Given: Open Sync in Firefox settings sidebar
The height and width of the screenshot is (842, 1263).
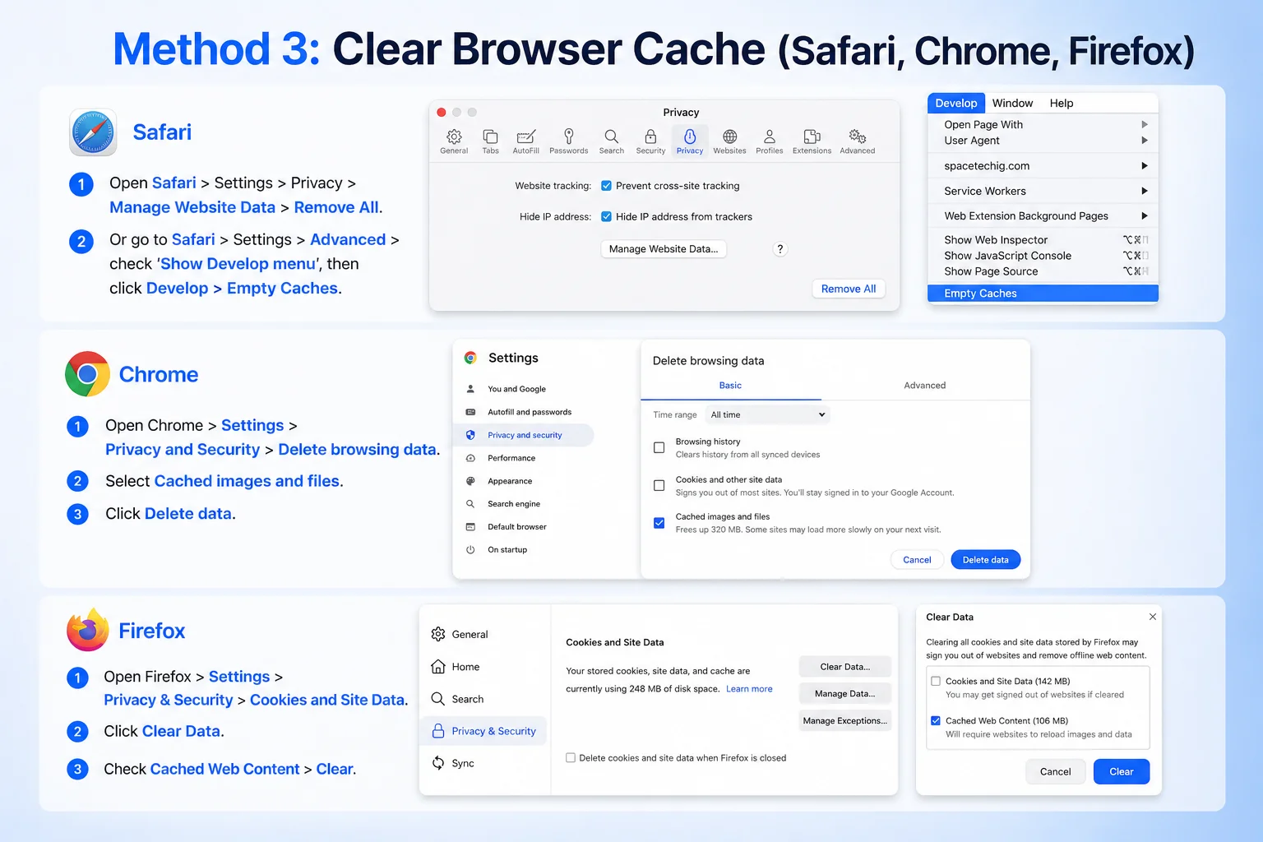Looking at the screenshot, I should (x=453, y=763).
